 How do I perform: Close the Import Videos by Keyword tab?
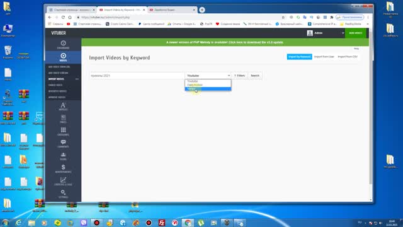coord(144,10)
